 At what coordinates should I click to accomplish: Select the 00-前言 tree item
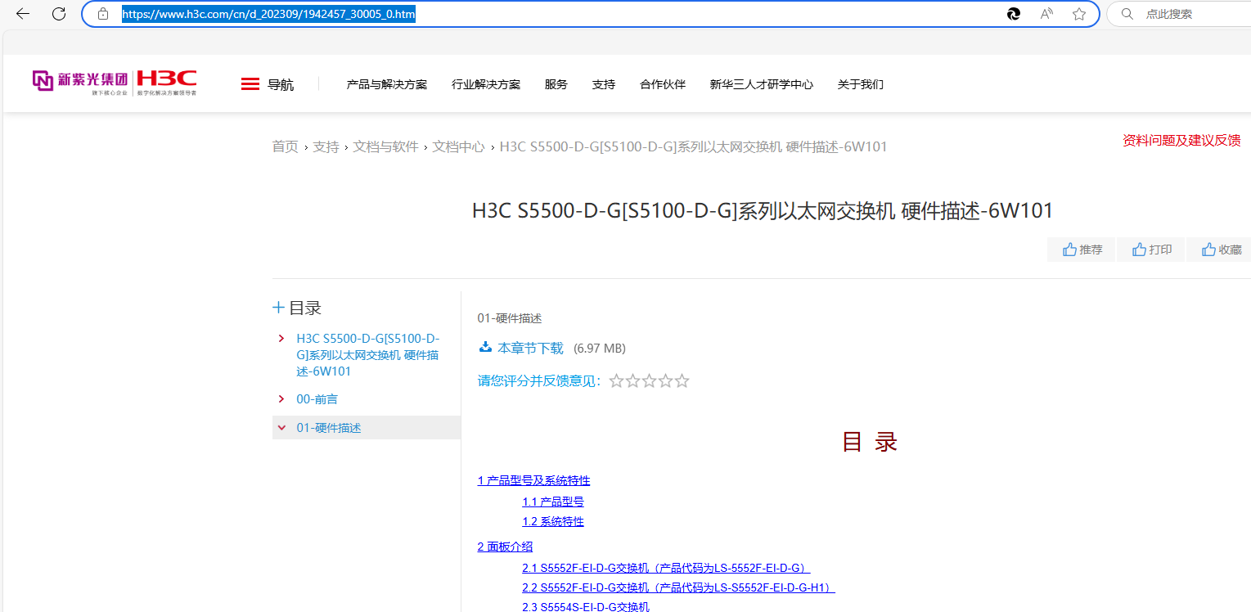[317, 399]
